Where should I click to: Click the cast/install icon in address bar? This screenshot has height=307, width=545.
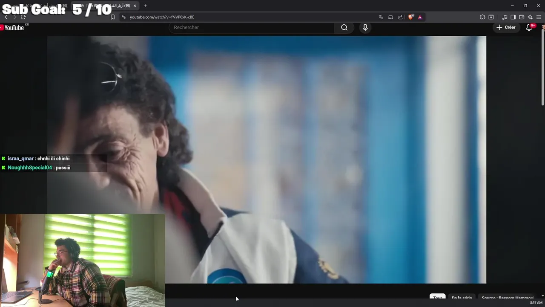click(390, 17)
